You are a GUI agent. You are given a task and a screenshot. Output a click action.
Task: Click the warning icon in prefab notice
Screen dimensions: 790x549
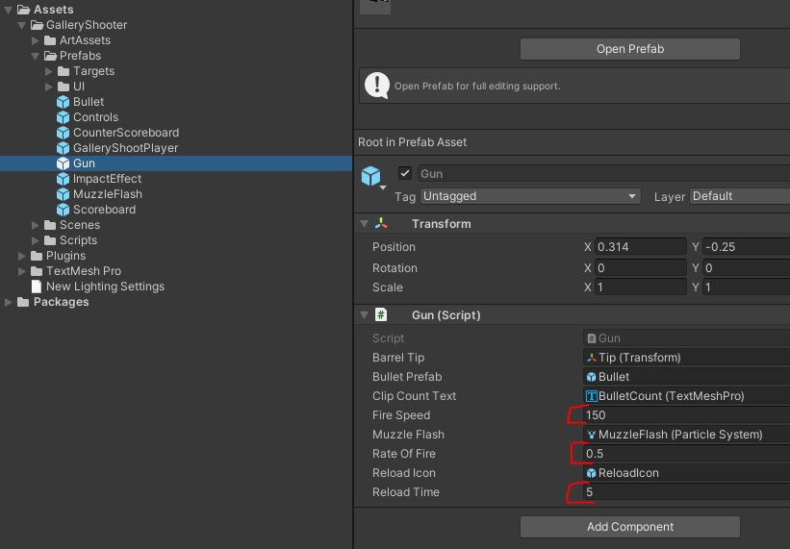(376, 86)
